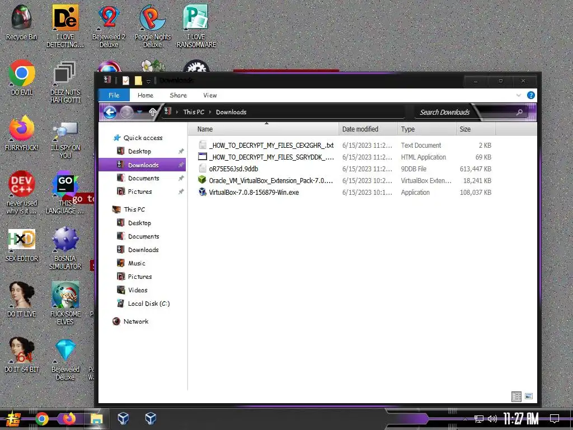Launch the Bejeweled Deluxe diamond shortcut
The image size is (573, 430).
[65, 359]
